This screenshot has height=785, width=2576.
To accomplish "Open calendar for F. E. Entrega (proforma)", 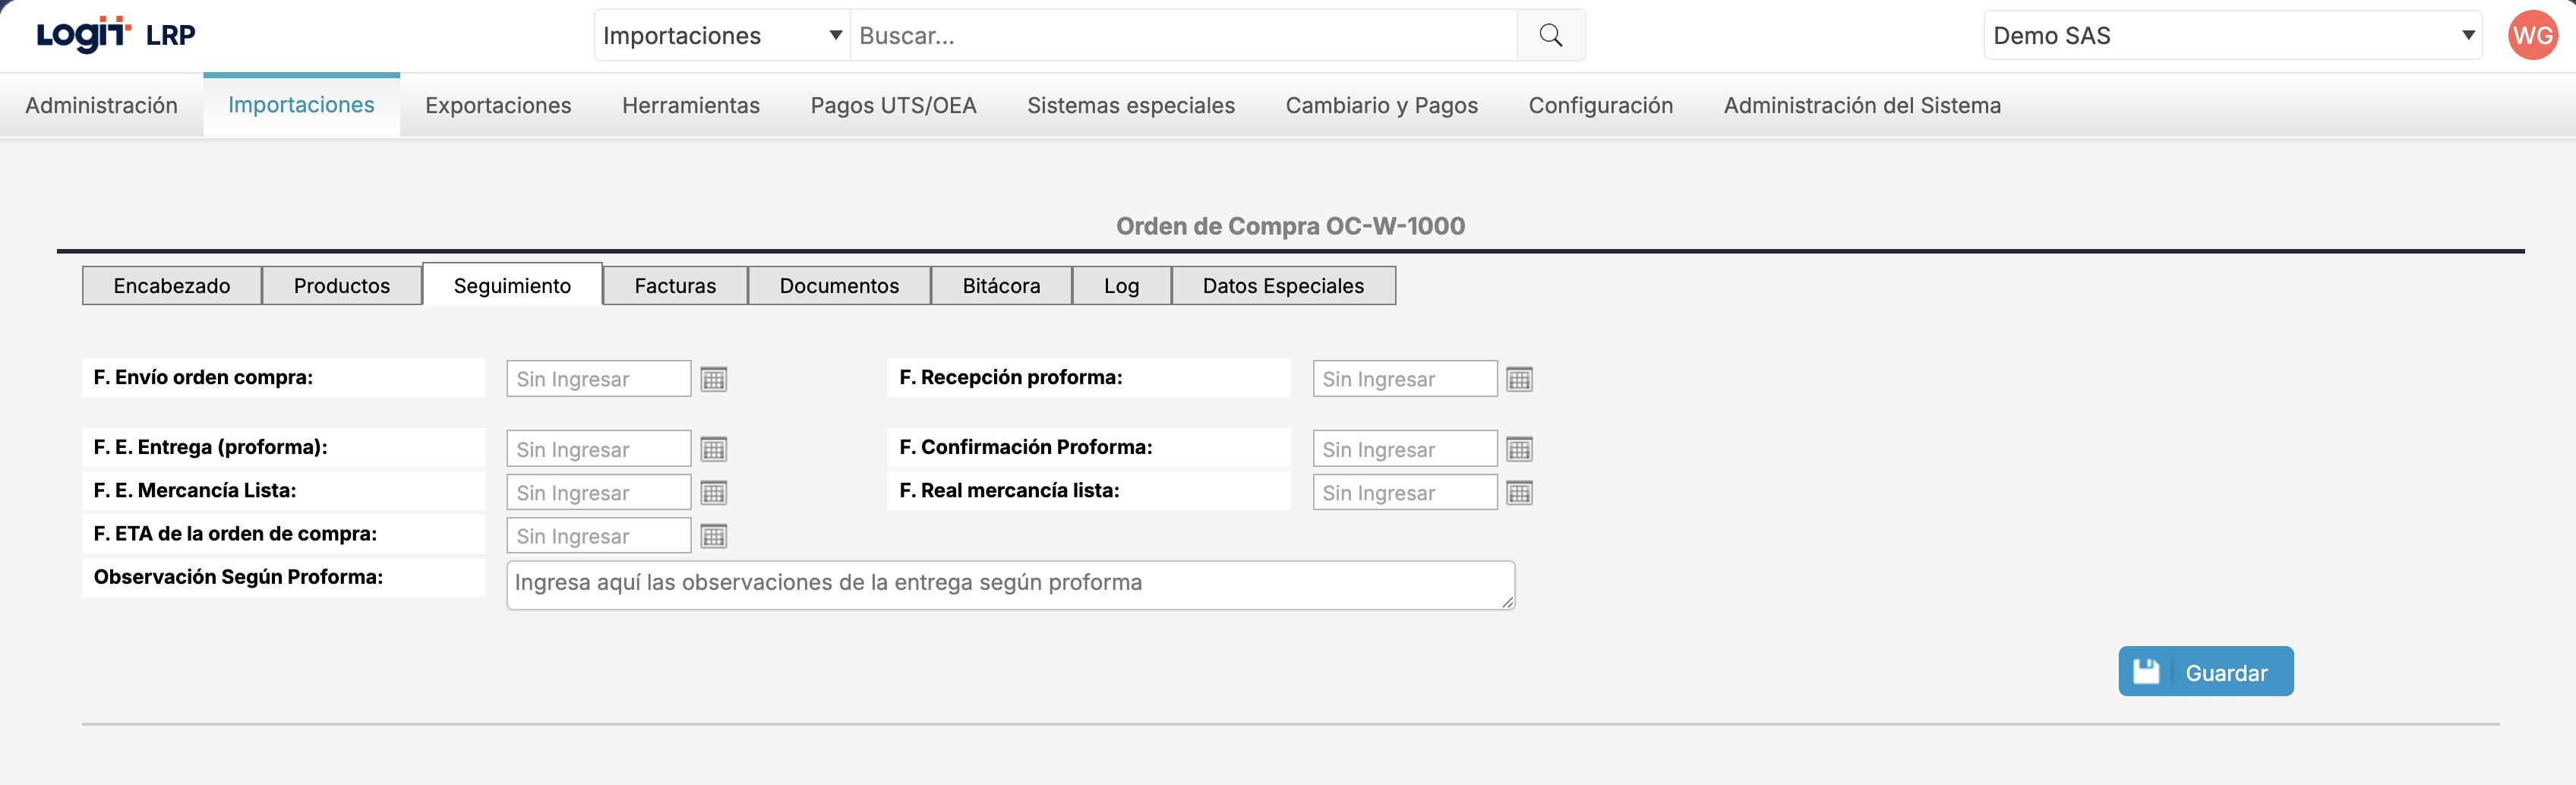I will (x=713, y=449).
